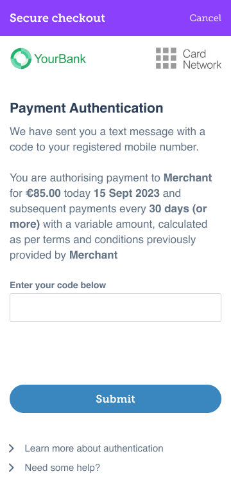Click the text message sent notice paragraph
The height and width of the screenshot is (485, 231).
107,139
